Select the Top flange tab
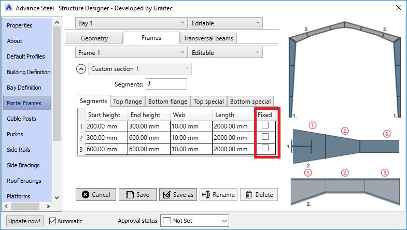This screenshot has height=230, width=407. [128, 102]
